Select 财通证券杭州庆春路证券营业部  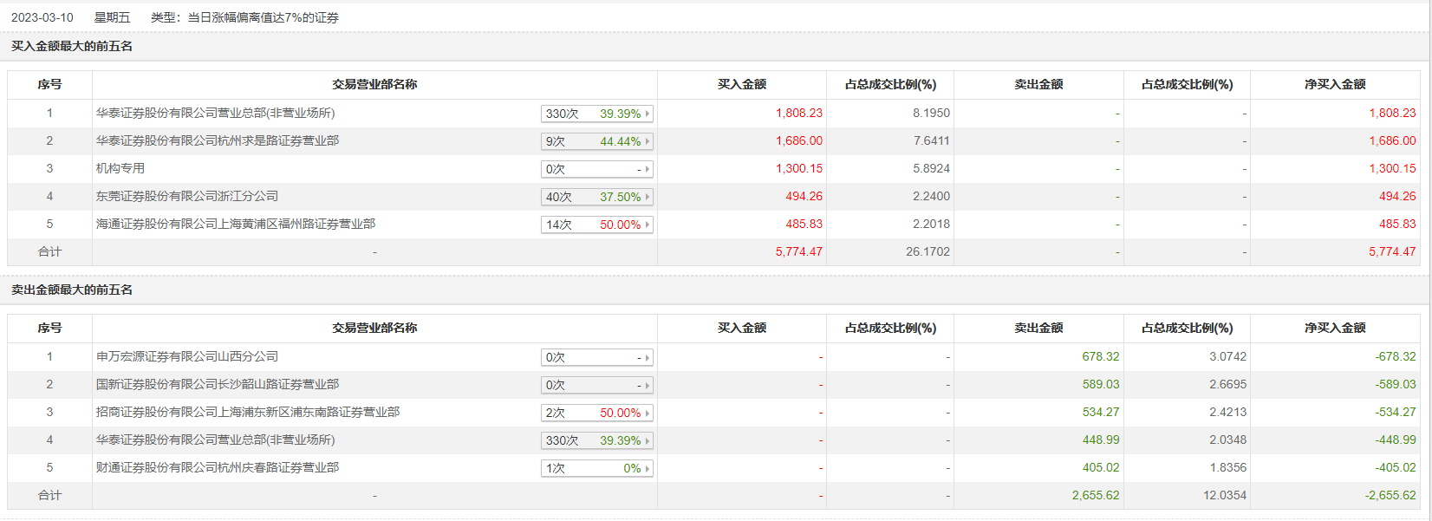coord(217,467)
